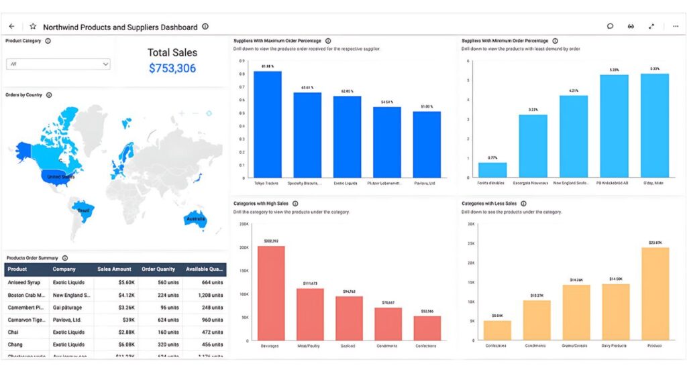Open the Product Category dropdown showing All

click(x=57, y=64)
